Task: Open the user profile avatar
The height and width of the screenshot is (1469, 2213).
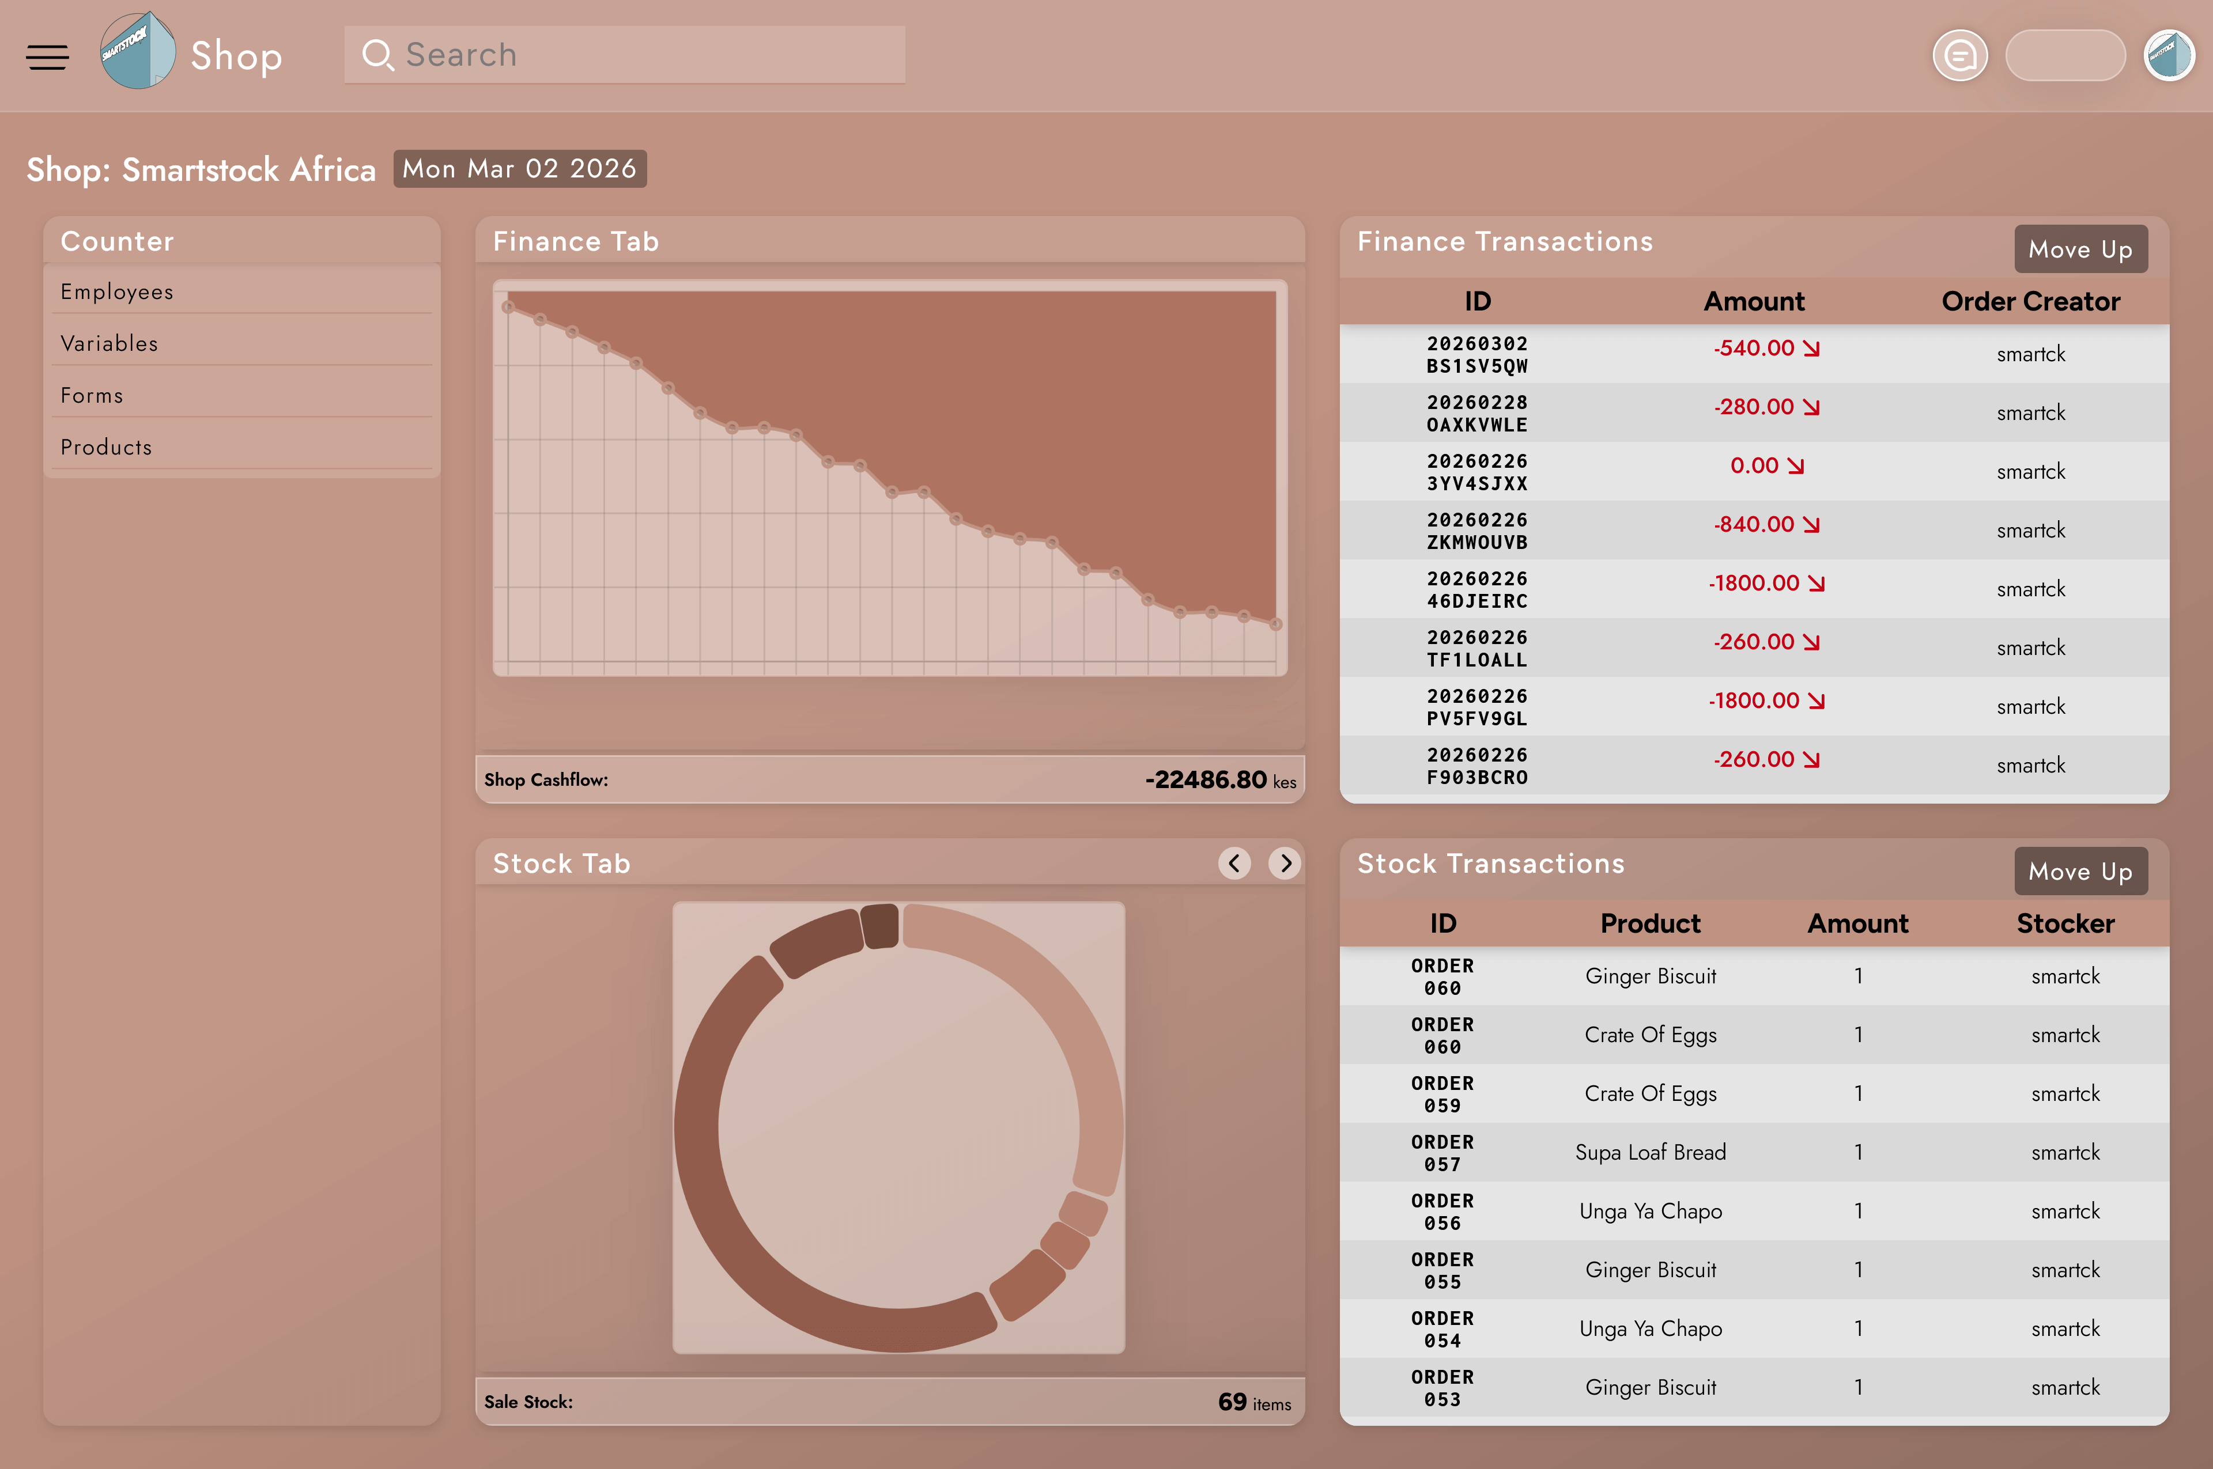Action: [x=2169, y=56]
